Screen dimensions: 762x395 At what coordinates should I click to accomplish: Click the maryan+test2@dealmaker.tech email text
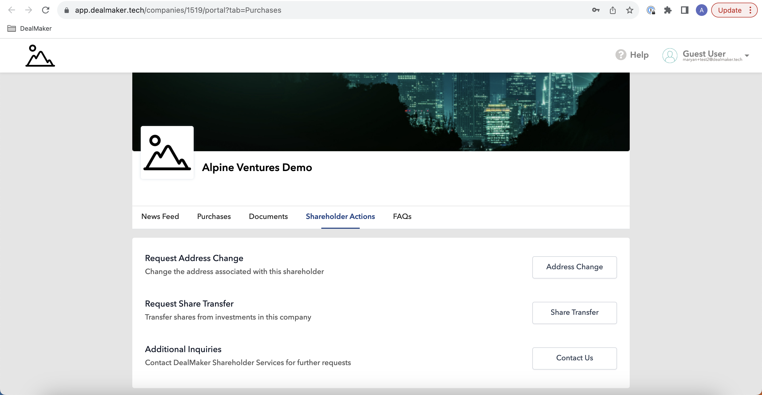pyautogui.click(x=712, y=60)
